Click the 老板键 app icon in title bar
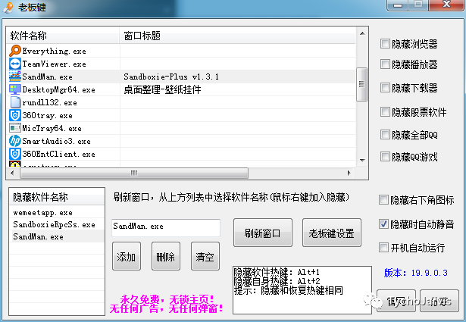466x322 pixels. tap(8, 7)
